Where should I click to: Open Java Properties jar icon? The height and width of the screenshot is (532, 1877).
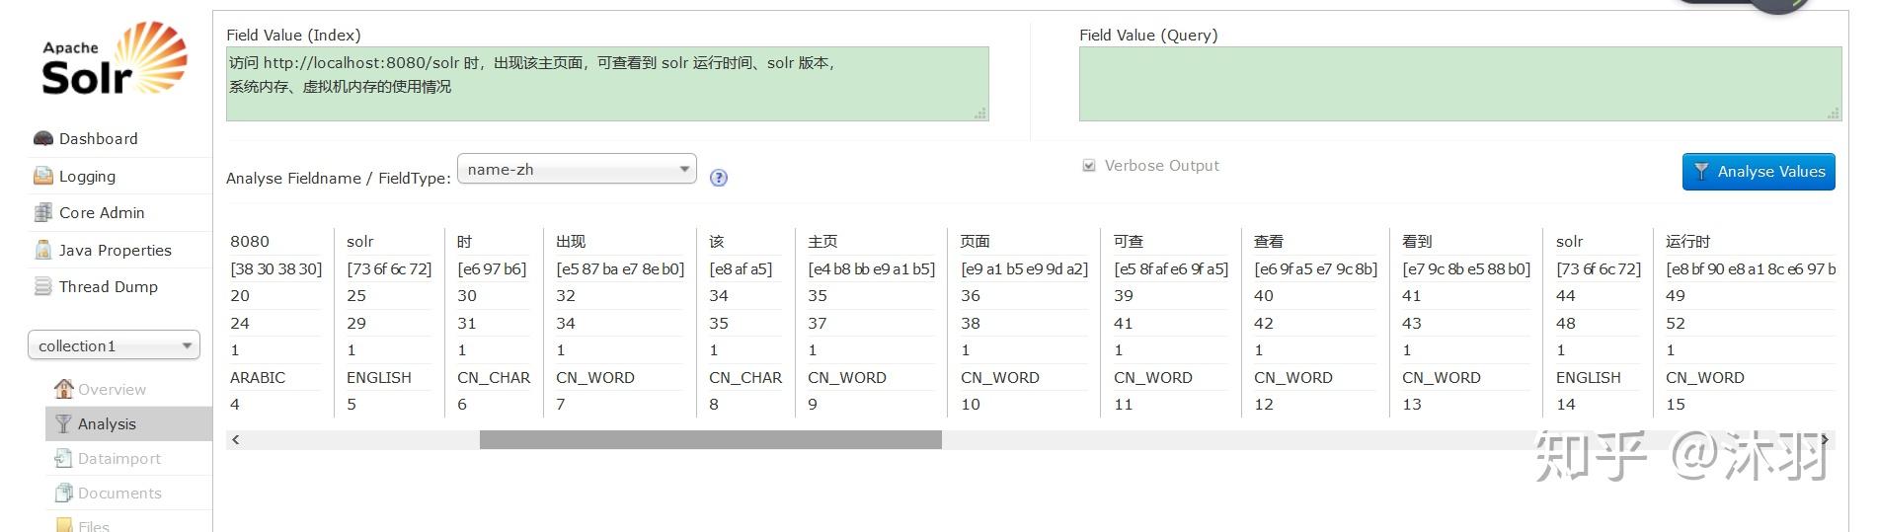(x=42, y=250)
